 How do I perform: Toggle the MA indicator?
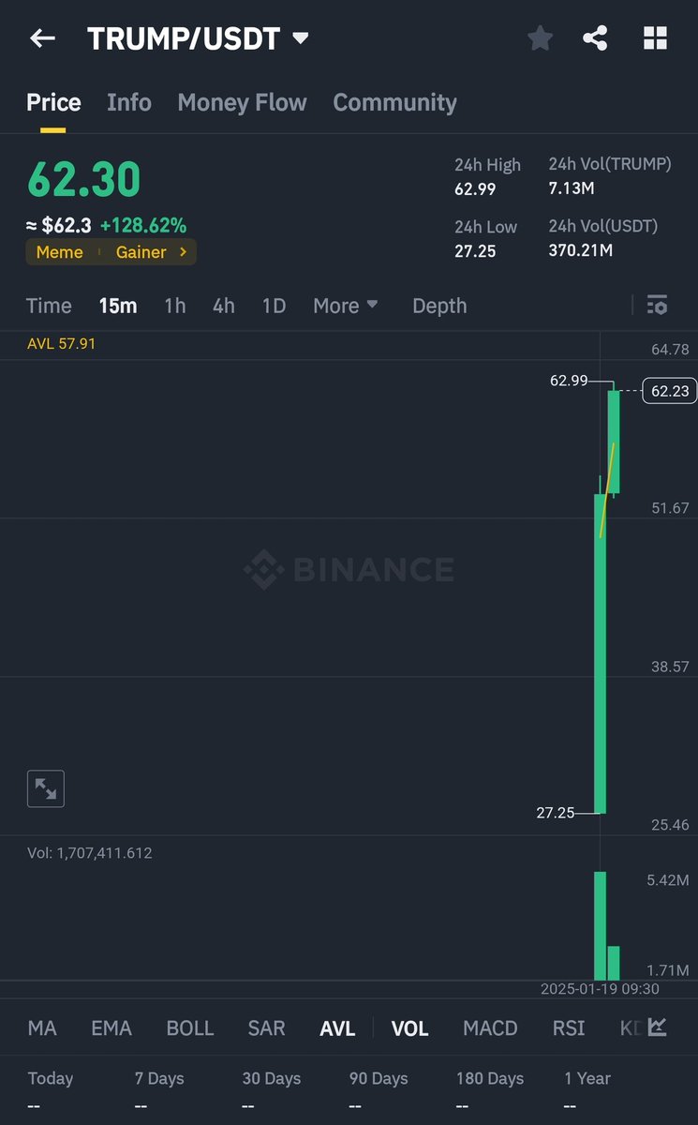click(42, 1028)
